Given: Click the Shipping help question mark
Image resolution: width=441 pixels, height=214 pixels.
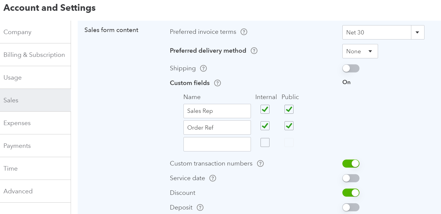Looking at the screenshot, I should (203, 68).
